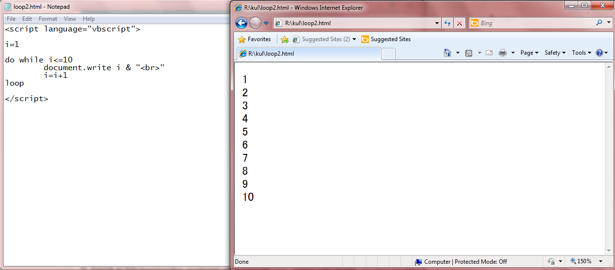615x270 pixels.
Task: Expand search provider options dropdown
Action: [608, 23]
